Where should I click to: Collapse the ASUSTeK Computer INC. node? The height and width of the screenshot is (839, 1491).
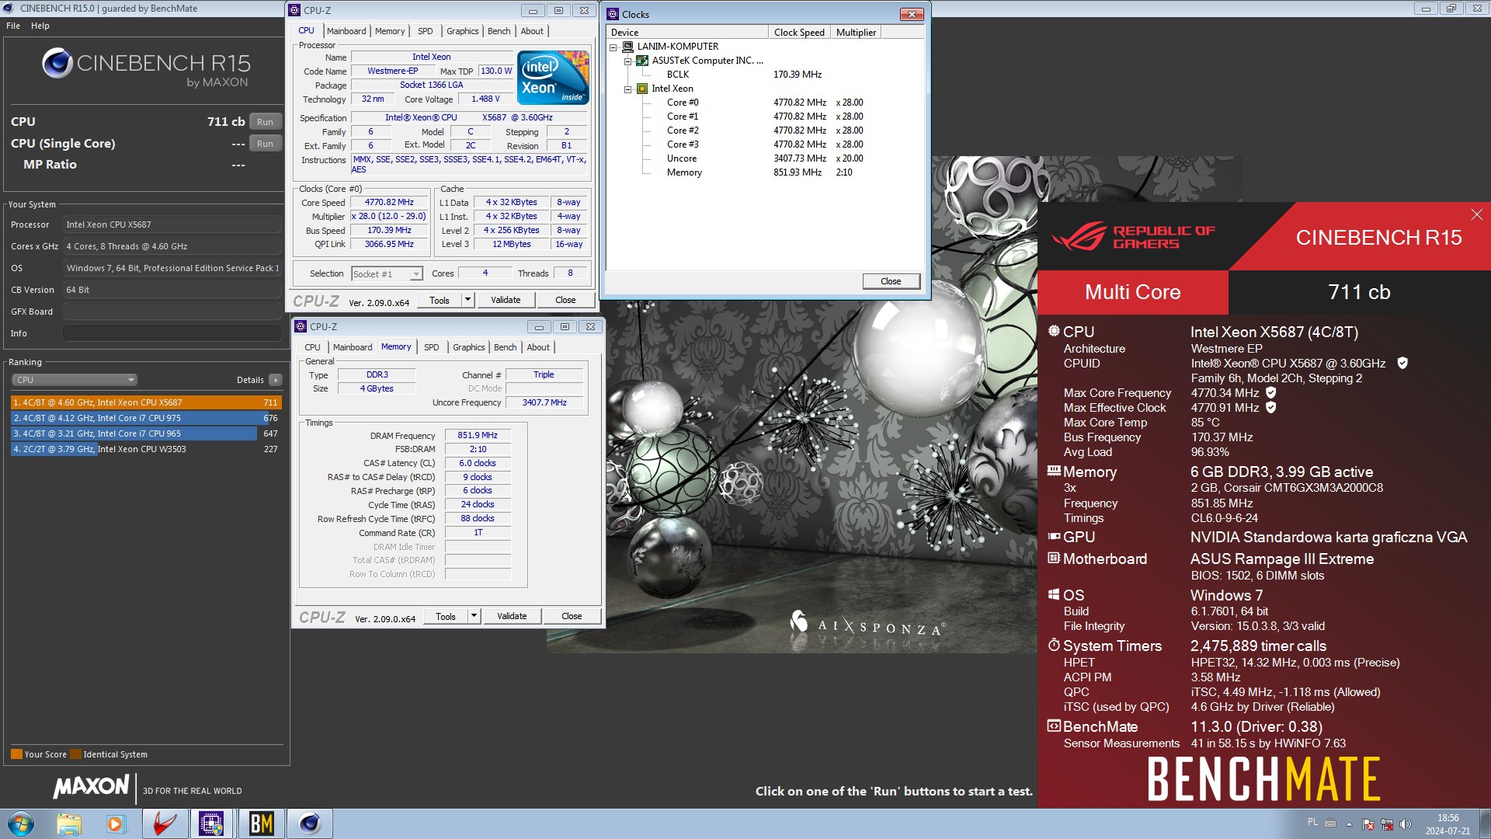pyautogui.click(x=627, y=61)
